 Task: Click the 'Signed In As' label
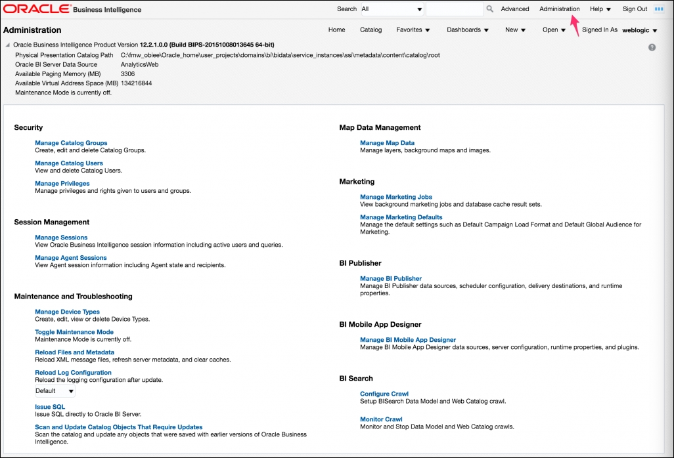point(600,30)
